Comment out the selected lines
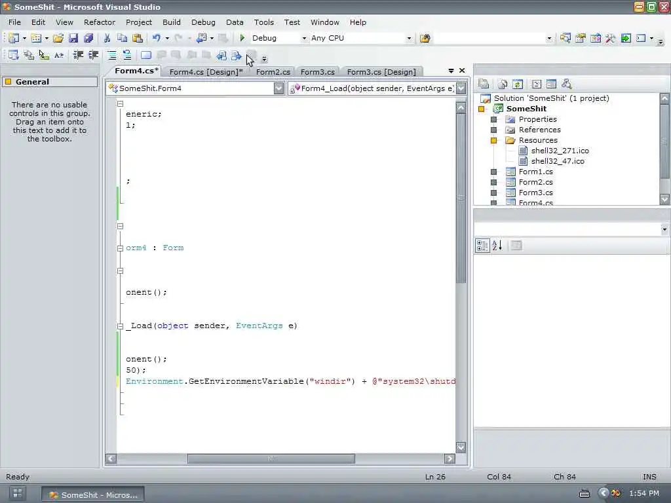Image resolution: width=671 pixels, height=503 pixels. tap(111, 55)
